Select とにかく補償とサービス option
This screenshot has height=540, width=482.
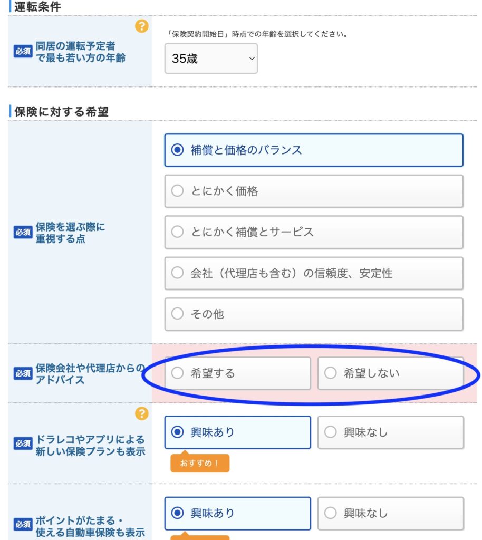pyautogui.click(x=314, y=232)
